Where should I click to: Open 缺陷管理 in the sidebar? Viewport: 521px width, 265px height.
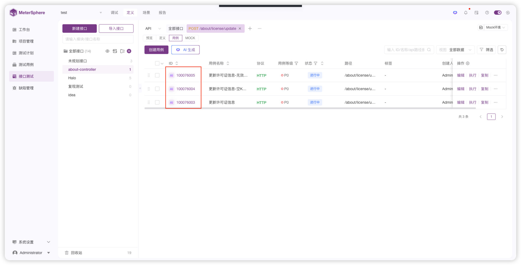[31, 88]
